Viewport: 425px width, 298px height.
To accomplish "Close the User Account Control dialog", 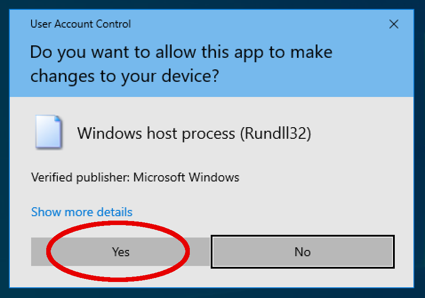I will [x=393, y=24].
